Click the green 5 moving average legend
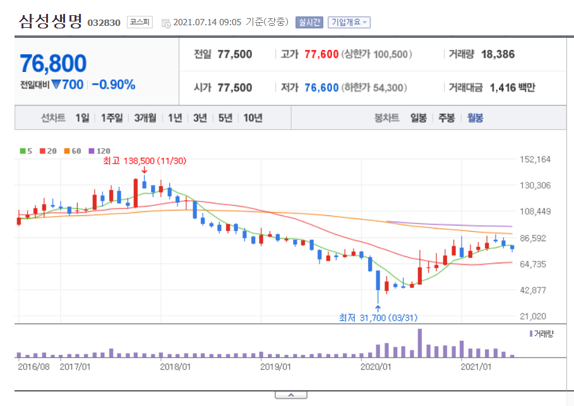Viewport: 574px width, 406px height. pyautogui.click(x=26, y=151)
